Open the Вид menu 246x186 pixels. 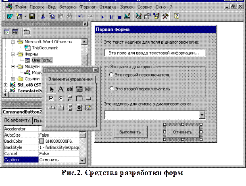52,7
